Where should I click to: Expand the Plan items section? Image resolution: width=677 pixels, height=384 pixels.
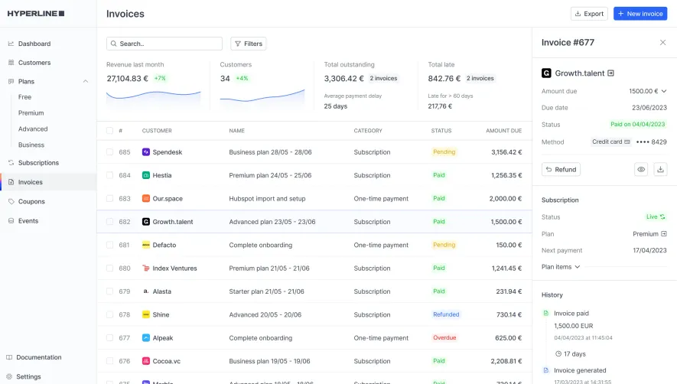[561, 267]
